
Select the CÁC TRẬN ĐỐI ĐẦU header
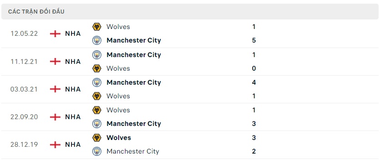coord(36,12)
